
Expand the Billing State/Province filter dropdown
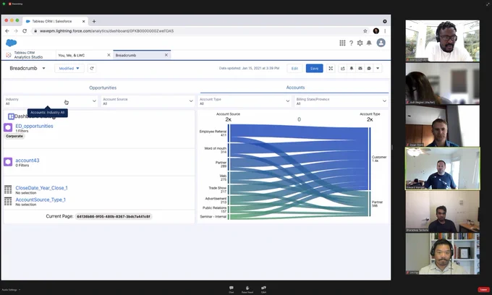(384, 101)
